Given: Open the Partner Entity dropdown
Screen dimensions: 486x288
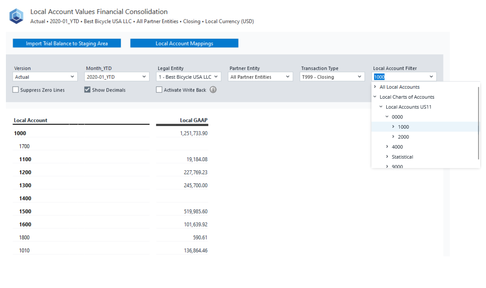Looking at the screenshot, I should coord(260,77).
